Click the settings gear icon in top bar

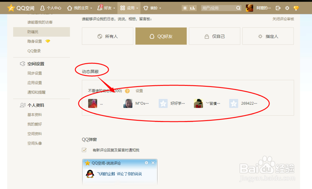[287, 8]
